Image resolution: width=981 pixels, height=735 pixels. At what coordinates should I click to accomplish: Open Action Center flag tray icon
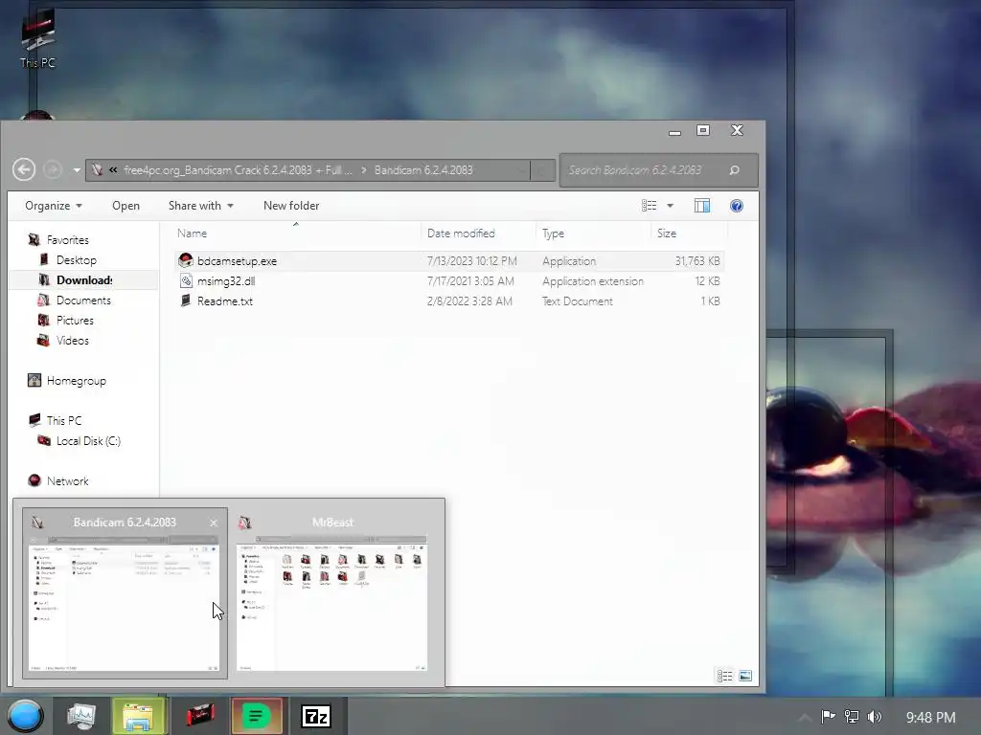click(x=829, y=716)
